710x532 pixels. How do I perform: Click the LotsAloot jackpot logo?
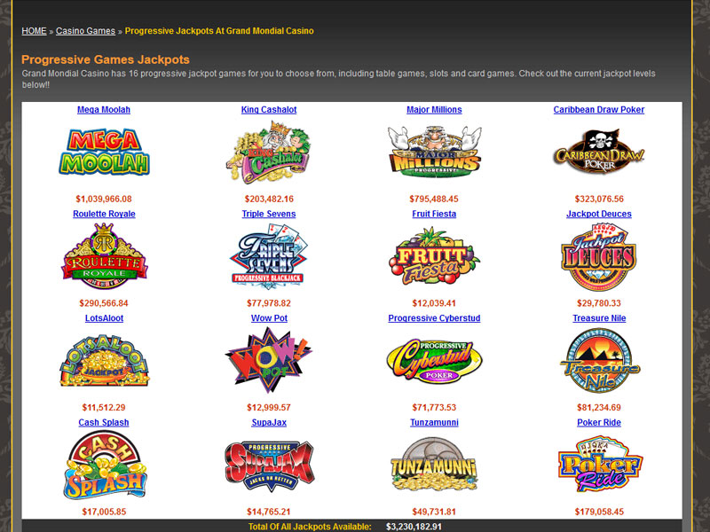pos(104,361)
